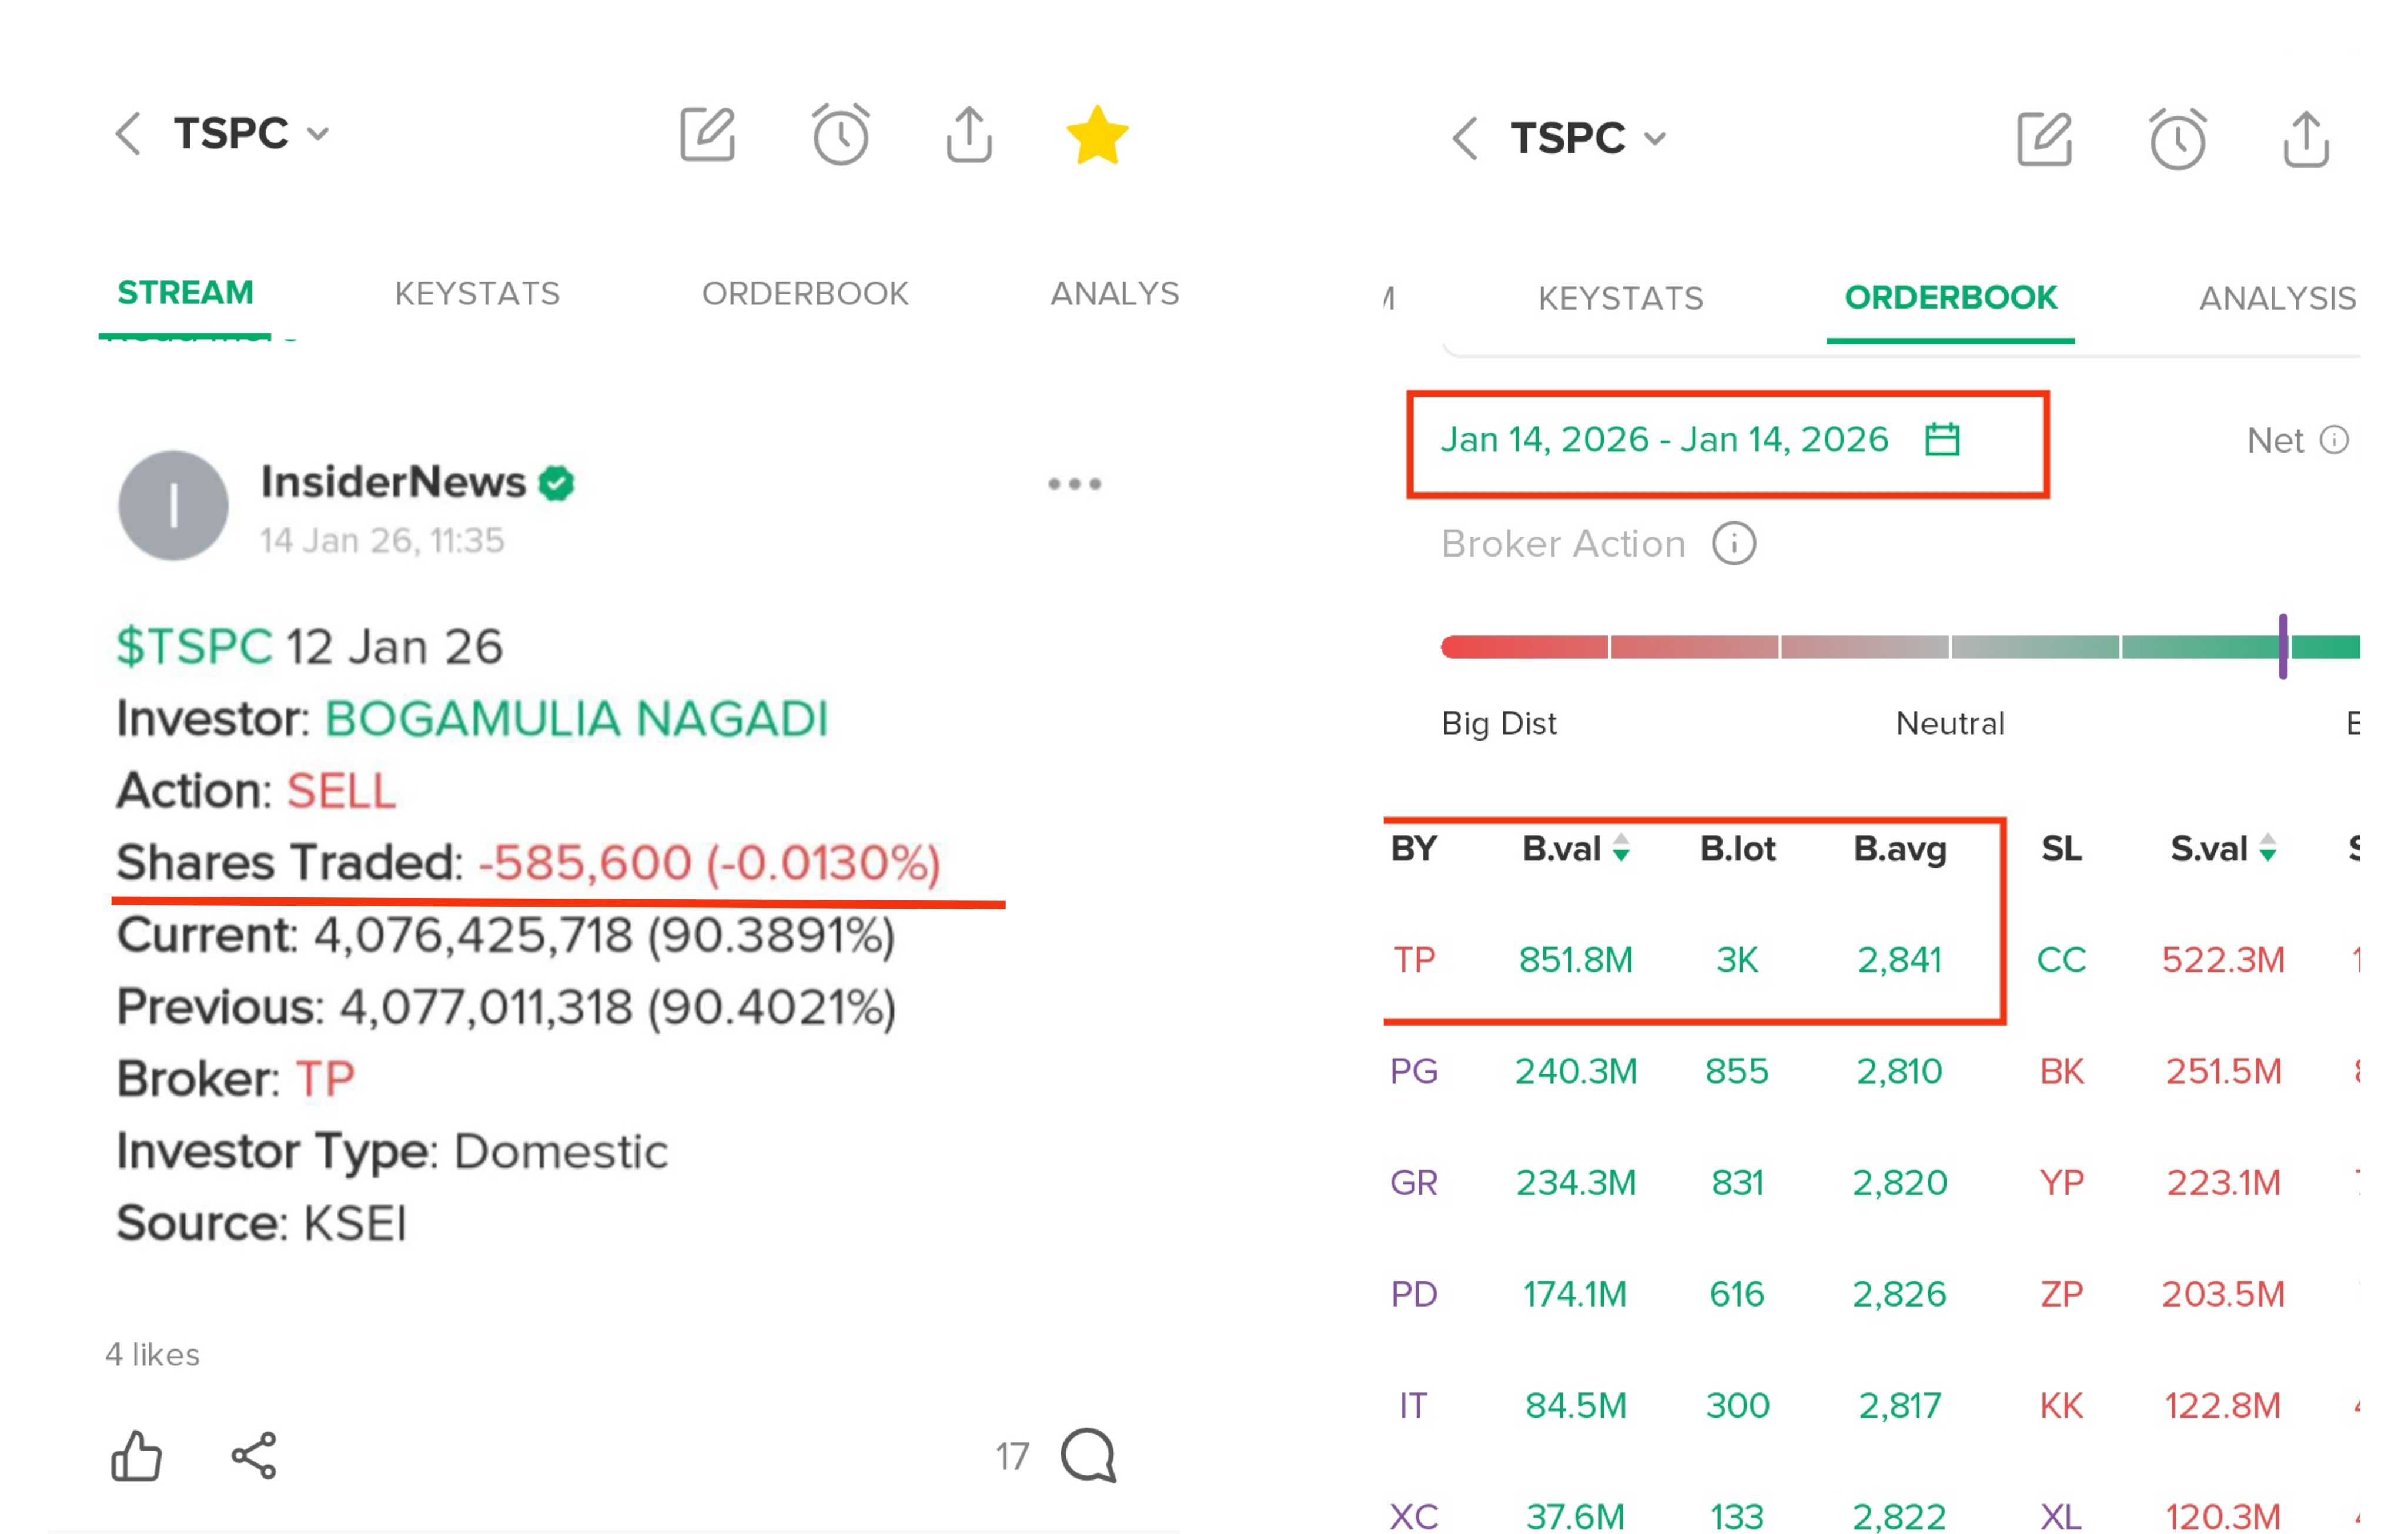Click the calendar icon in date range
The width and height of the screenshot is (2408, 1534).
tap(1942, 440)
